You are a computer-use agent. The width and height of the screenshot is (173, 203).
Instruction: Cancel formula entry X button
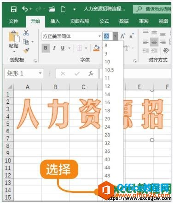63,73
